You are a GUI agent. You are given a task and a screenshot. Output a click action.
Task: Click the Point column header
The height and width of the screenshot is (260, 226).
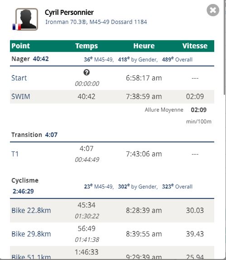click(20, 46)
